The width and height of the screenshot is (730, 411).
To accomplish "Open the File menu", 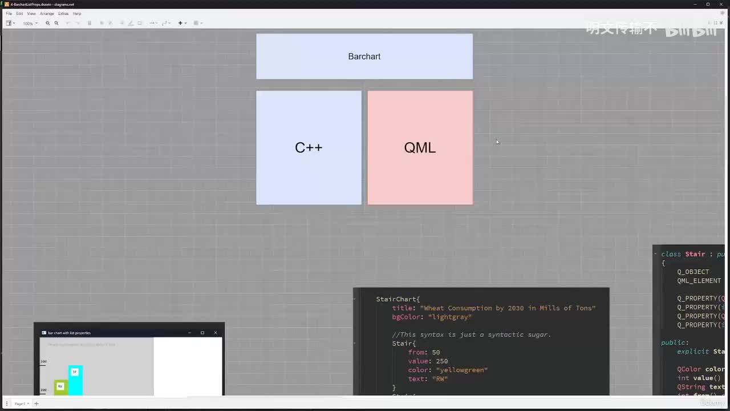I will (9, 13).
